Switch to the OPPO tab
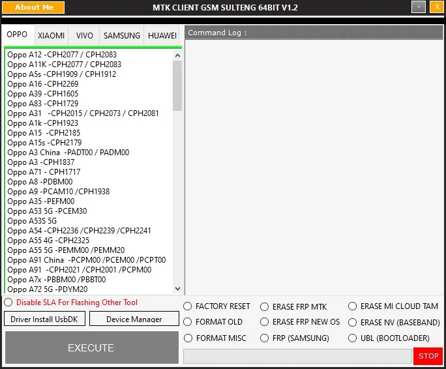This screenshot has width=446, height=369. pos(18,35)
